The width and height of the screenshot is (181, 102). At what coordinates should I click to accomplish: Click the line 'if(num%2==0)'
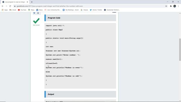pos(51,63)
